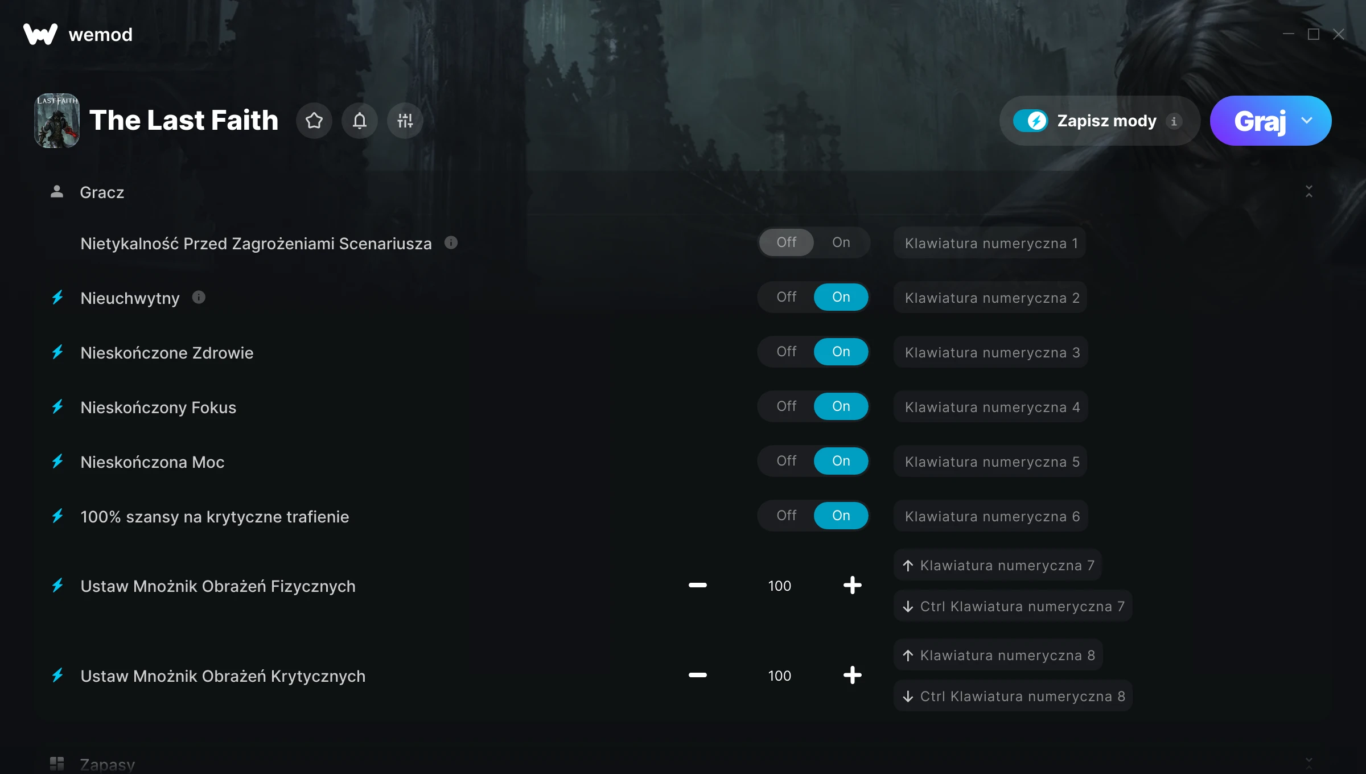Viewport: 1366px width, 774px height.
Task: Click info icon beside Zapisz mody
Action: click(x=1174, y=121)
